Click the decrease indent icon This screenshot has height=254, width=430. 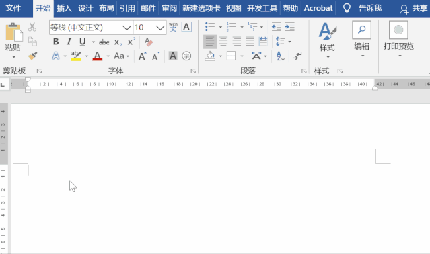pos(276,27)
